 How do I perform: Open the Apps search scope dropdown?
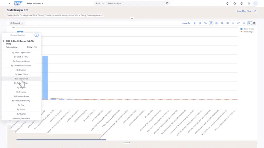point(100,3)
